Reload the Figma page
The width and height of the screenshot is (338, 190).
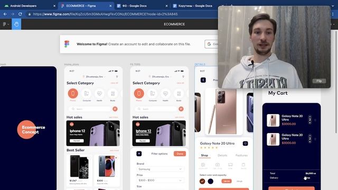20,14
